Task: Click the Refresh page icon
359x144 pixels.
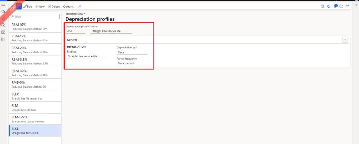Action: (x=341, y=6)
